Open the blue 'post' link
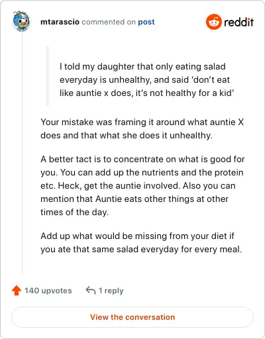The height and width of the screenshot is (339, 265). click(146, 22)
